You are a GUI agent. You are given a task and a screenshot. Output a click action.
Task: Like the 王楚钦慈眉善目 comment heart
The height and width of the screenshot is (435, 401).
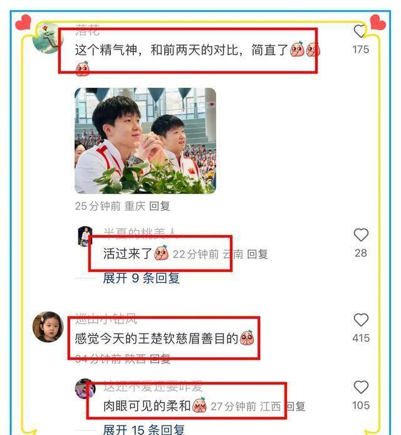tap(361, 320)
